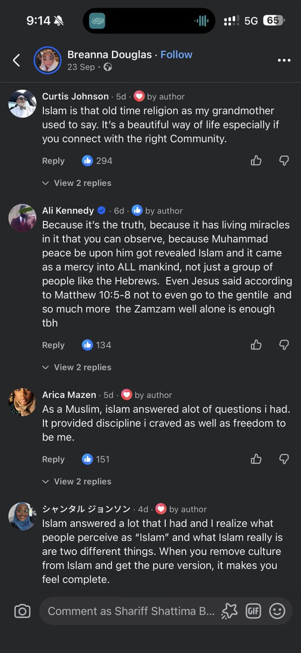Open Ali Kennedy's profile name link

pyautogui.click(x=68, y=211)
